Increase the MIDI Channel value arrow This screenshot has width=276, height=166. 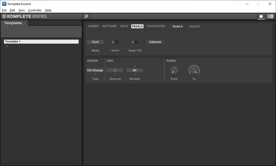point(115,66)
